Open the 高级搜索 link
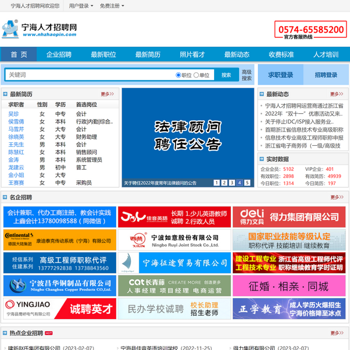 click(247, 75)
